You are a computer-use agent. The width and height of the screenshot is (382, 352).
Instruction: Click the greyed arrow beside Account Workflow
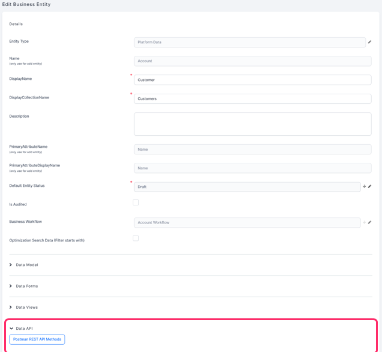point(364,223)
